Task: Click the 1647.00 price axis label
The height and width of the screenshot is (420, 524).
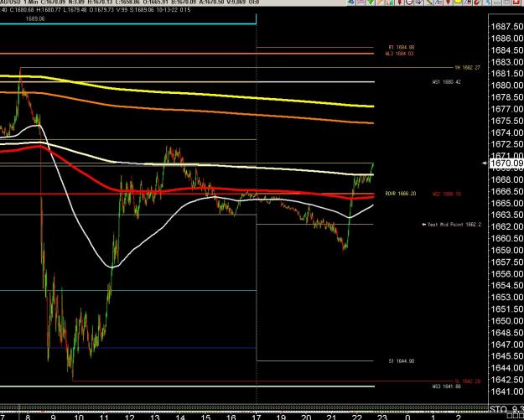Action: click(506, 345)
